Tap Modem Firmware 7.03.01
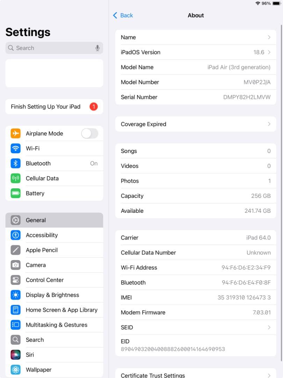This screenshot has width=283, height=378. pos(262,313)
